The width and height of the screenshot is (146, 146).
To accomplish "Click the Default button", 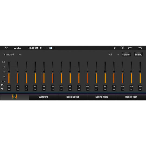I will click(x=126, y=55).
